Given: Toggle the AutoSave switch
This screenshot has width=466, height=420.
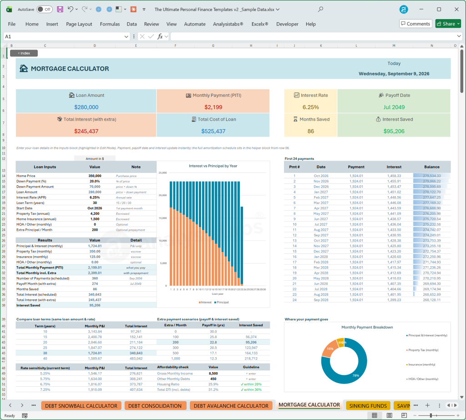Looking at the screenshot, I should (45, 9).
